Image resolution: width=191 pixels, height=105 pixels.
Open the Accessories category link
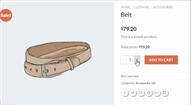click(x=143, y=83)
